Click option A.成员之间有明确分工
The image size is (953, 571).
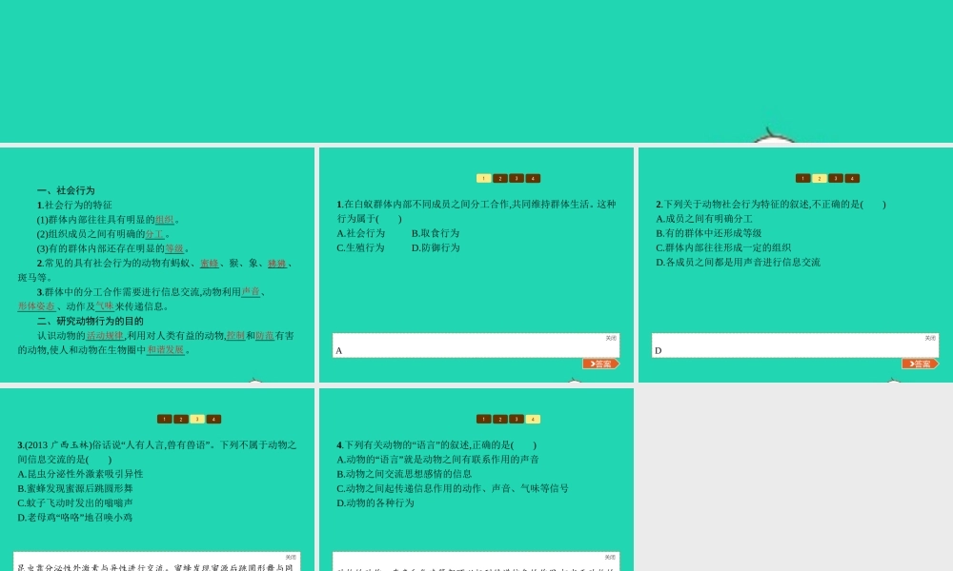(x=704, y=219)
